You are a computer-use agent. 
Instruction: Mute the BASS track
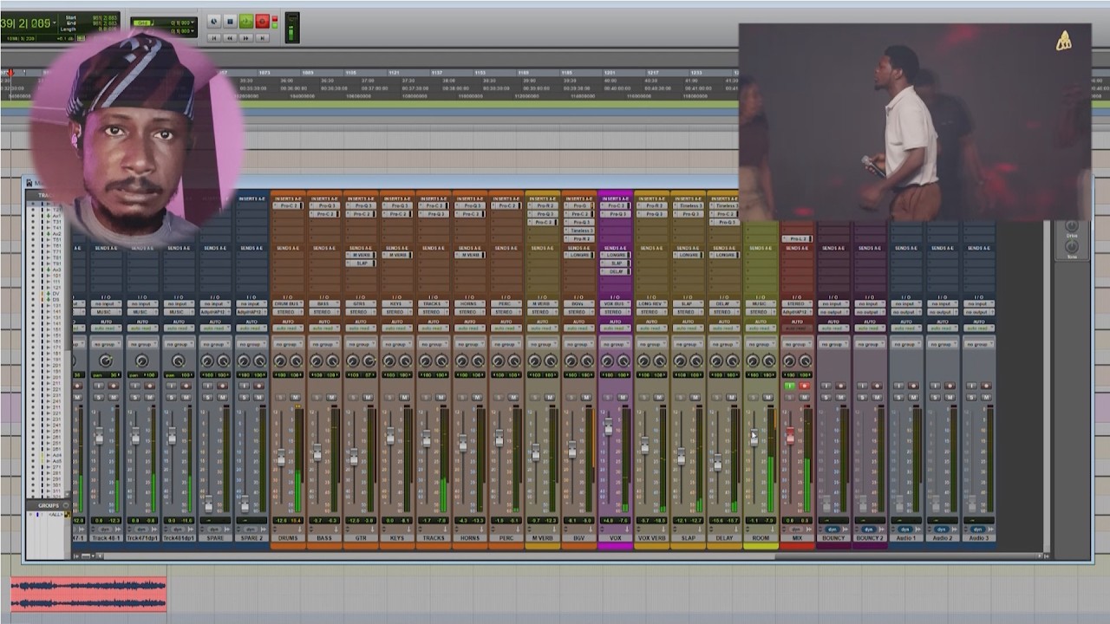click(x=331, y=397)
